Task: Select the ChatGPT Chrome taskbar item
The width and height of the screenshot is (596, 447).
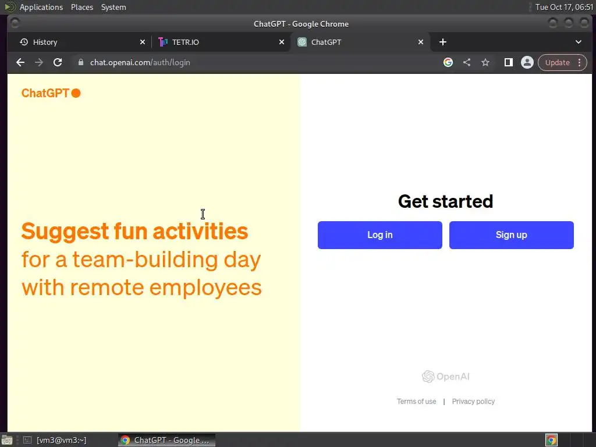Action: tap(166, 440)
